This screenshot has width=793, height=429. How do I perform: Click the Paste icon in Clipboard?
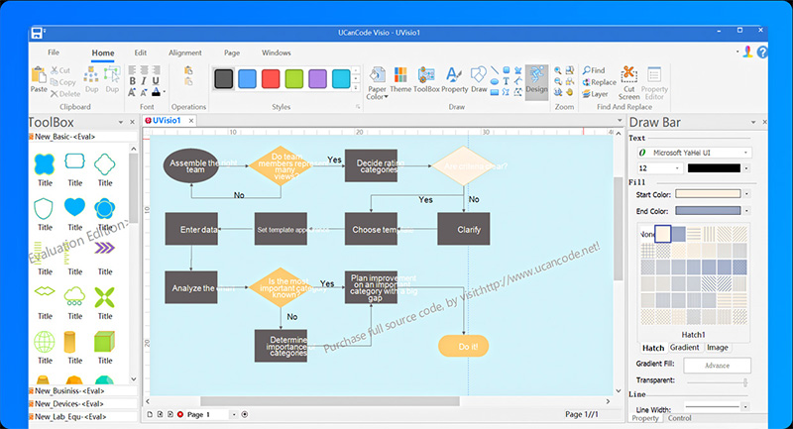tap(39, 80)
